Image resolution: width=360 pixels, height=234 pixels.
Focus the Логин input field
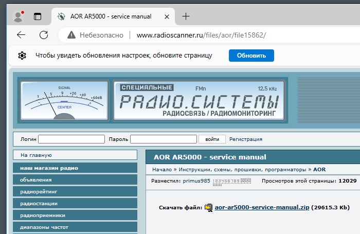click(x=71, y=139)
